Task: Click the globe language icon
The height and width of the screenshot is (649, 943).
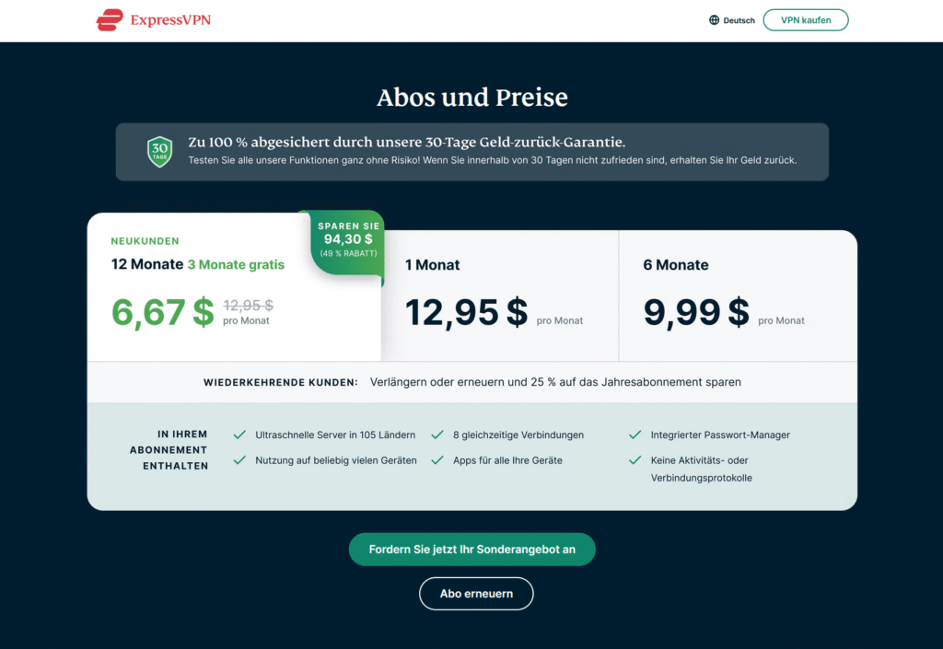Action: point(714,20)
